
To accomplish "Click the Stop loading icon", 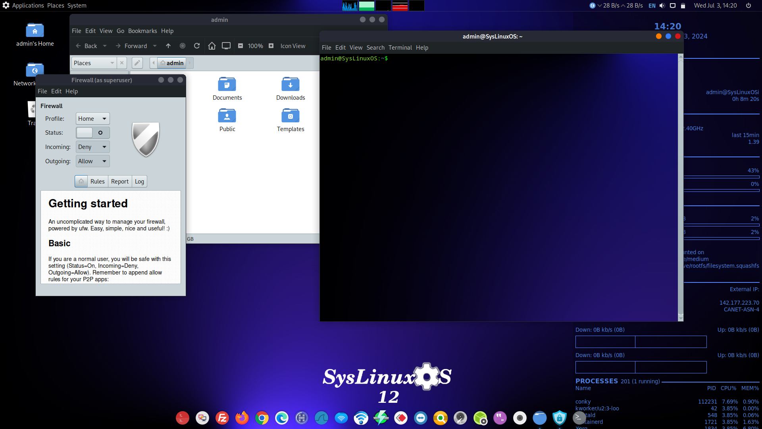I will click(183, 46).
